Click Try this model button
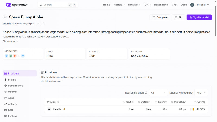The width and height of the screenshot is (217, 122). coord(199,17)
